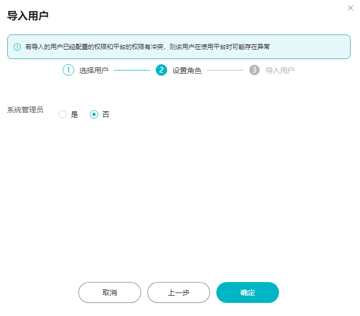Confirm with the 确定 button
The image size is (360, 316).
point(248,292)
